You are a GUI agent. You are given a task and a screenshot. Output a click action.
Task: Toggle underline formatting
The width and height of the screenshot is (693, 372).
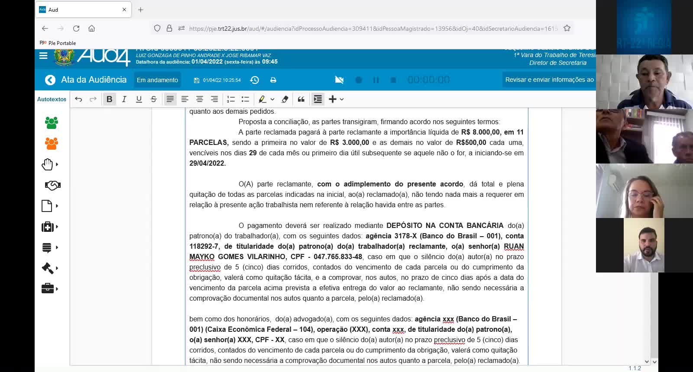pos(139,99)
